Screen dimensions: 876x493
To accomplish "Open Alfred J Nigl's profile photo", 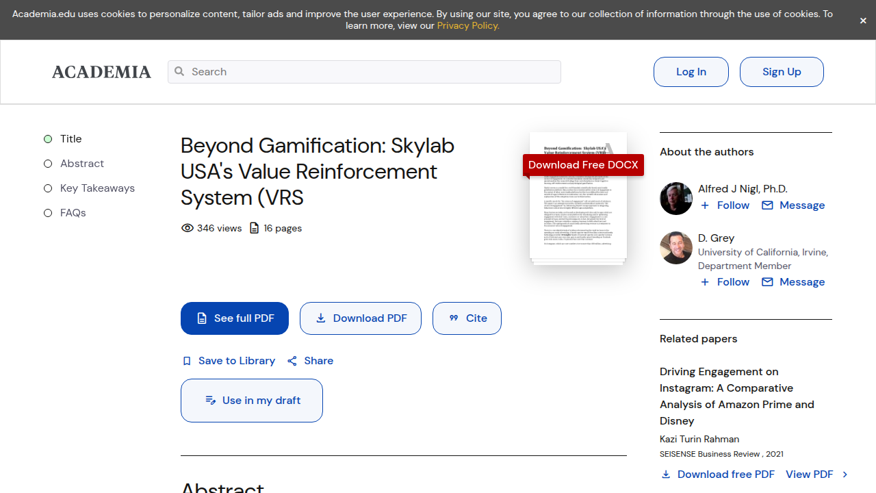I will 676,199.
